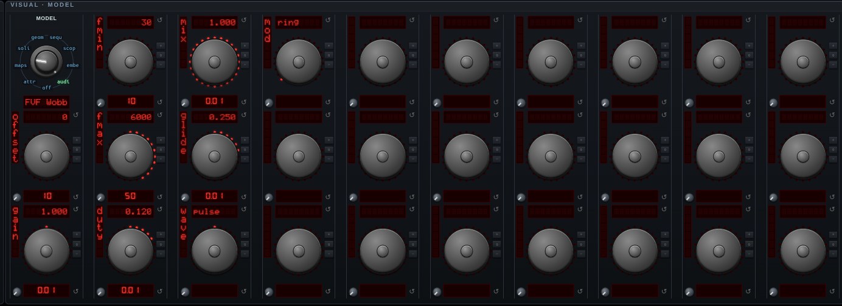Select the audi model mode

pos(63,81)
